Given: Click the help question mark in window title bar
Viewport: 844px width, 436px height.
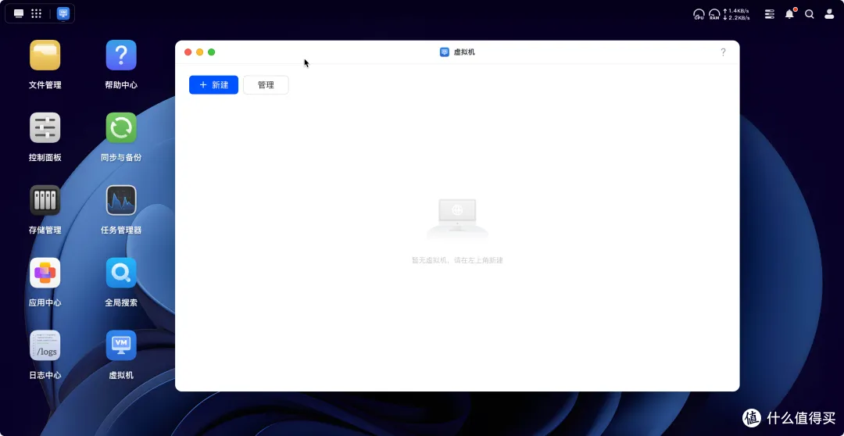Looking at the screenshot, I should pyautogui.click(x=723, y=52).
